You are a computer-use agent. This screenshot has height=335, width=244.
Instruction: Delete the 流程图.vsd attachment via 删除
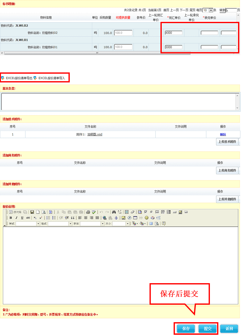click(223, 134)
